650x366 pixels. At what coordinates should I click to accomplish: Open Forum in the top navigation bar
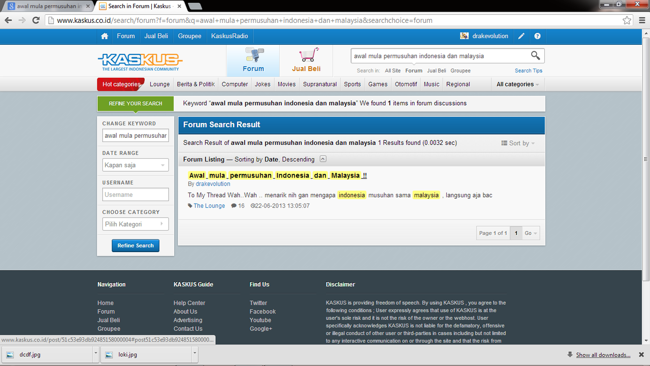click(x=126, y=36)
